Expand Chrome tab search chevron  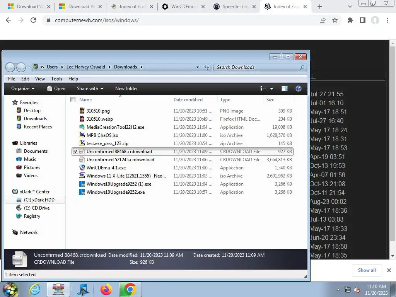coord(350,7)
